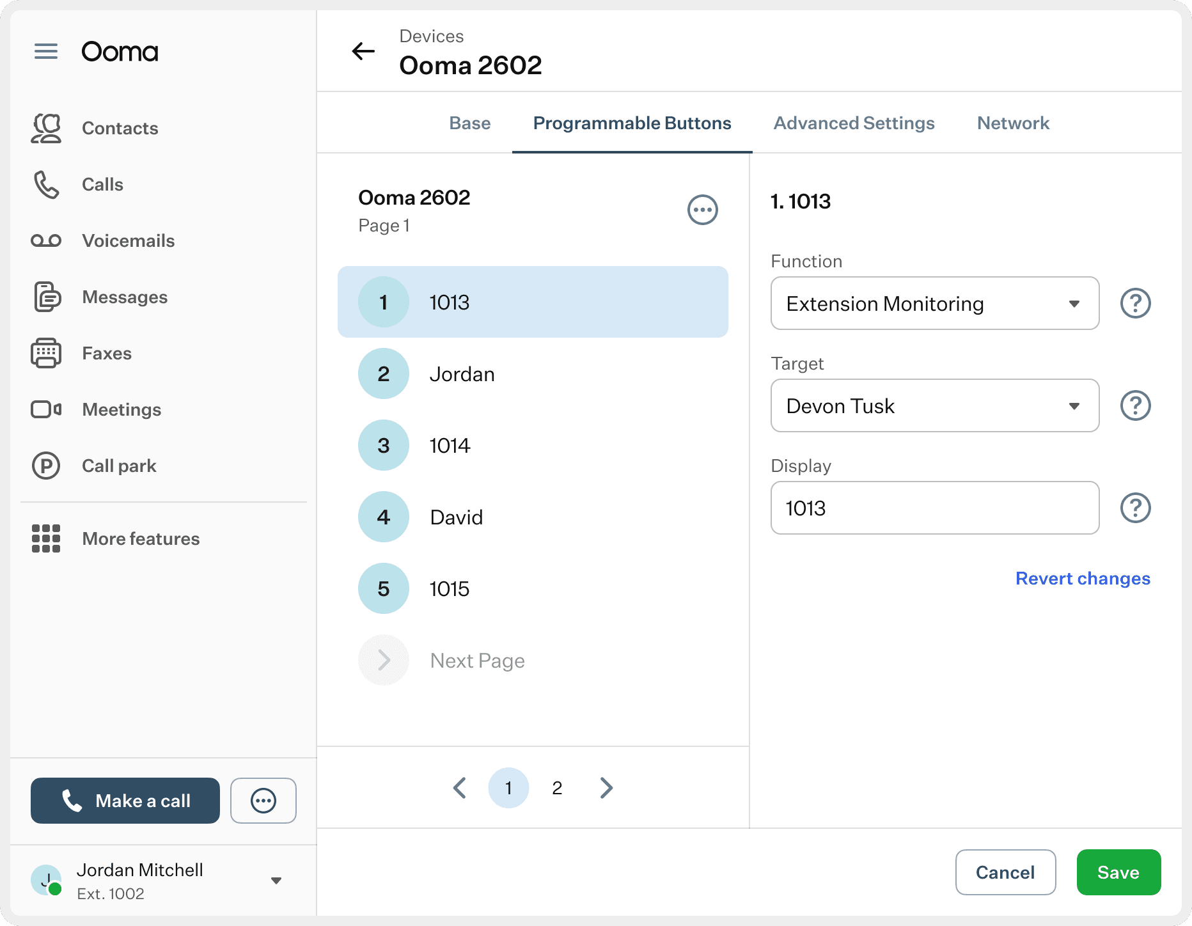Click the green Save button

pos(1118,872)
